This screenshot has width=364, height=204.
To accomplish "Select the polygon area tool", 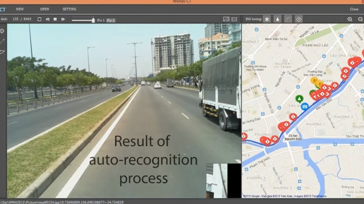I will (2, 52).
